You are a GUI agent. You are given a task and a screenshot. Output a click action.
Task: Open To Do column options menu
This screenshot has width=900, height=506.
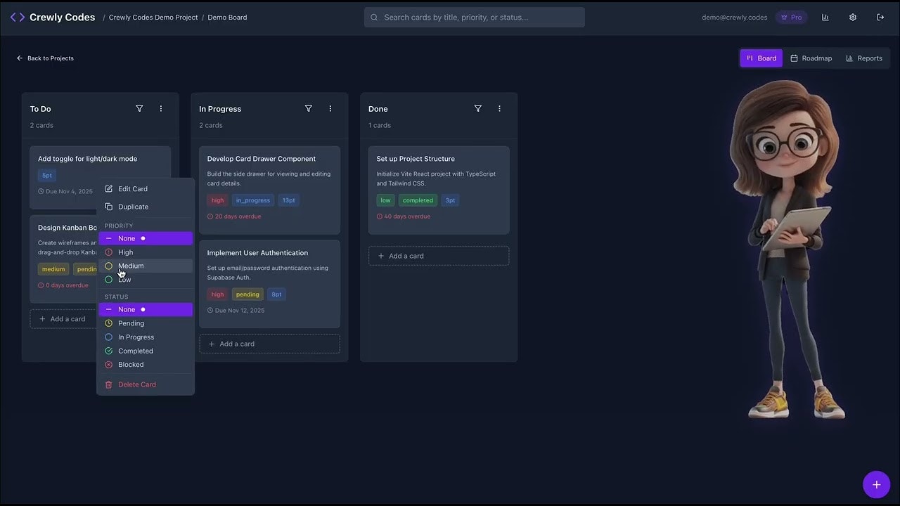pyautogui.click(x=161, y=108)
